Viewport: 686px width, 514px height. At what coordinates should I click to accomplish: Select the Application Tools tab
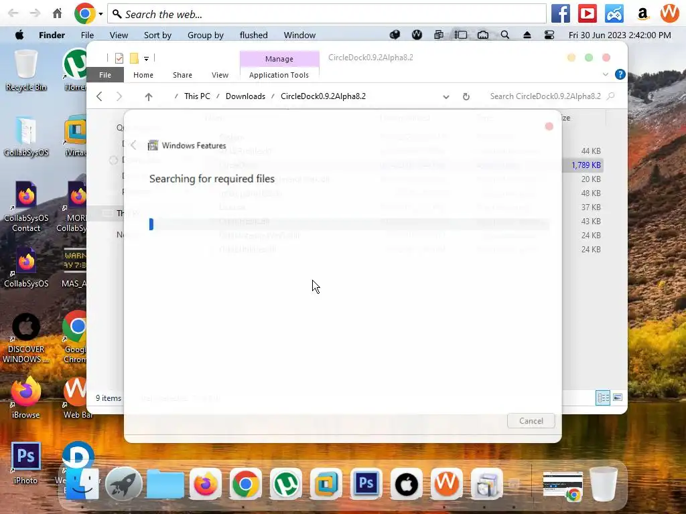tap(279, 75)
